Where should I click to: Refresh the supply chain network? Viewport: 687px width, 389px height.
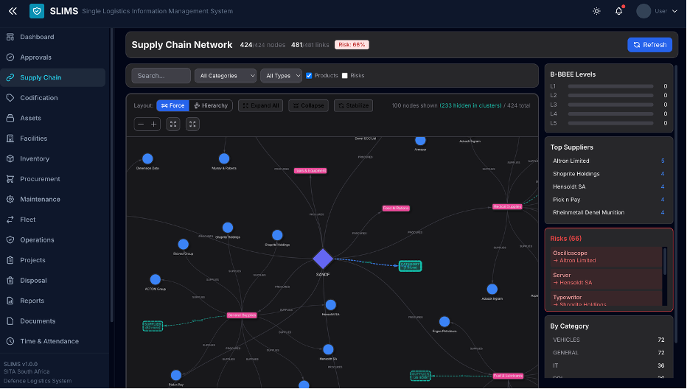coord(649,45)
